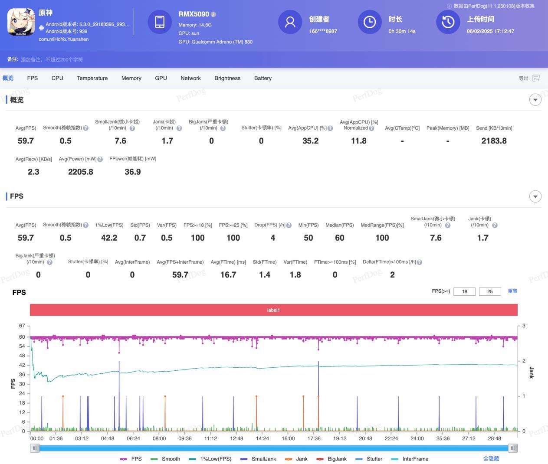Image resolution: width=548 pixels, height=464 pixels.
Task: Toggle the 1%Low(FPS) series in legend
Action: point(210,459)
